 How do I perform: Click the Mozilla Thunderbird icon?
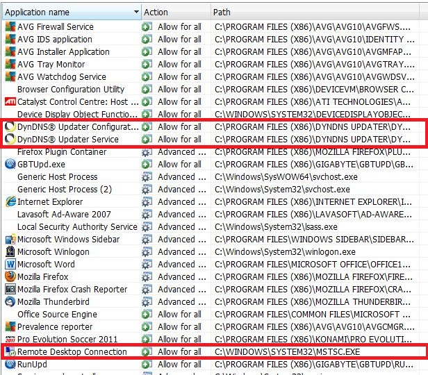point(10,302)
